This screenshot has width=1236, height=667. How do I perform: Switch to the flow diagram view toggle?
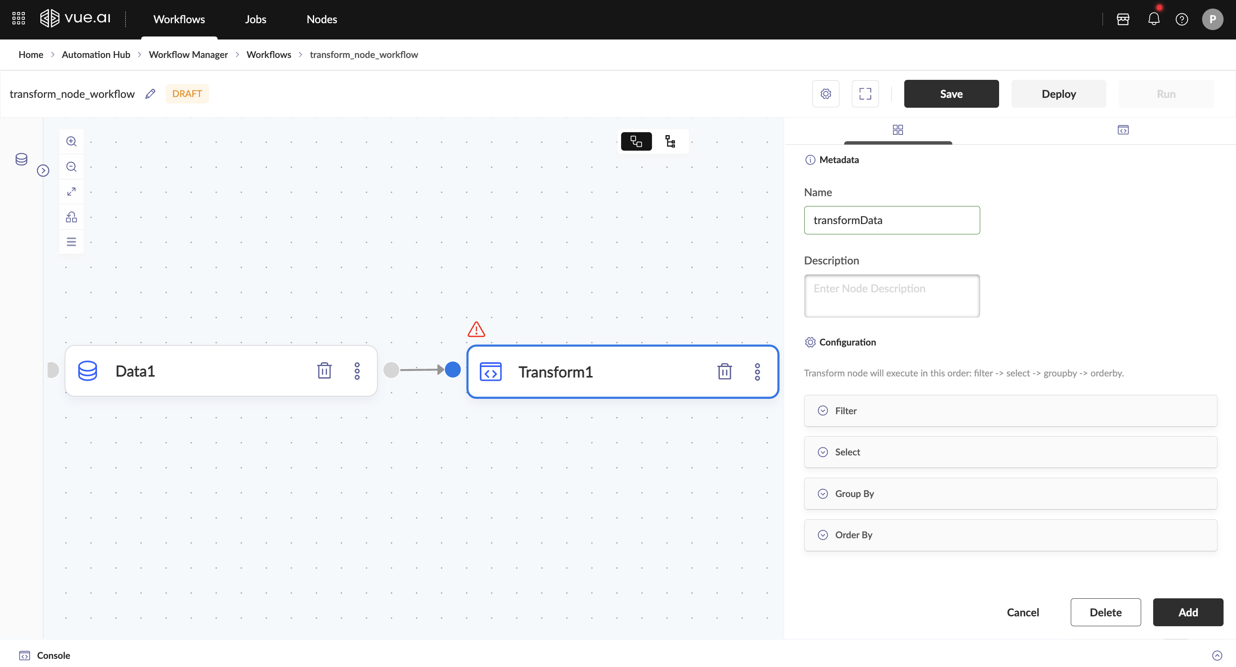[636, 141]
